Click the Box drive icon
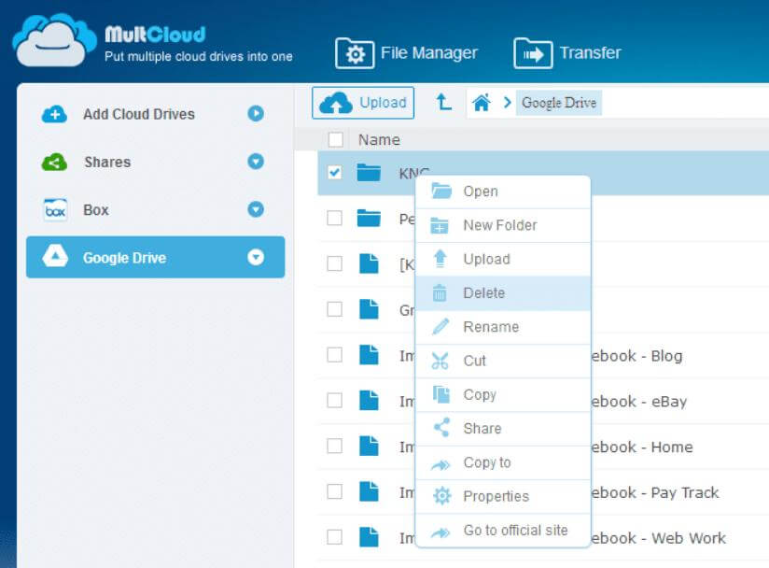769x568 pixels. coord(55,210)
